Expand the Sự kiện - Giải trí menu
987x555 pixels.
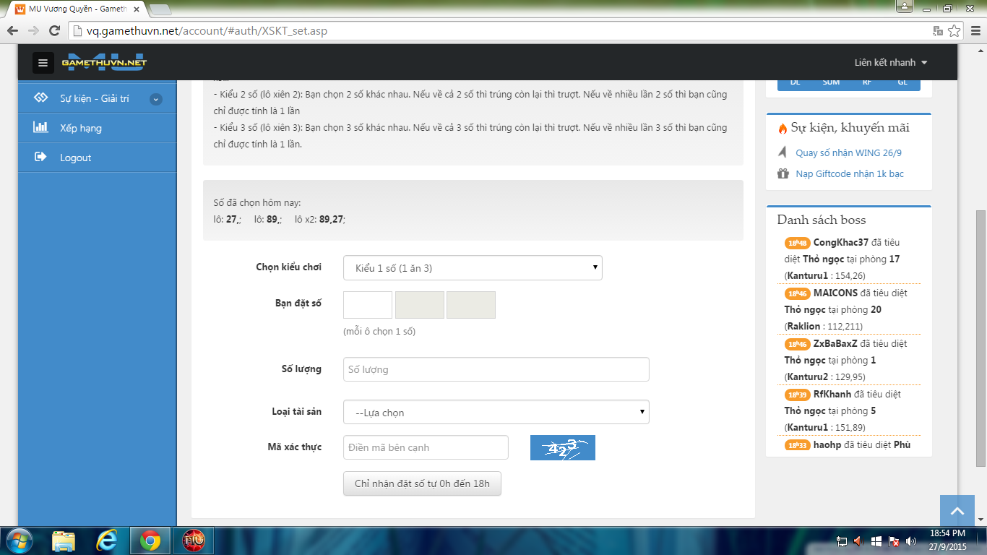[x=156, y=99]
